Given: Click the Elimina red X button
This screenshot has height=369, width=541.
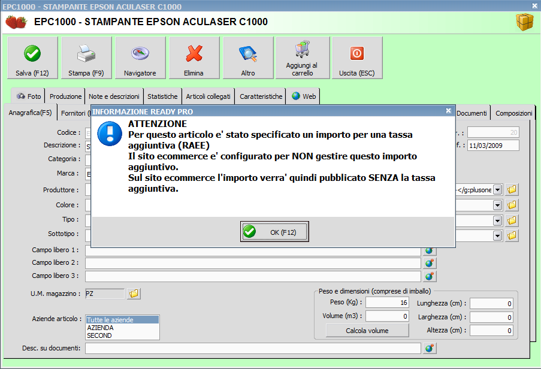Looking at the screenshot, I should (194, 58).
